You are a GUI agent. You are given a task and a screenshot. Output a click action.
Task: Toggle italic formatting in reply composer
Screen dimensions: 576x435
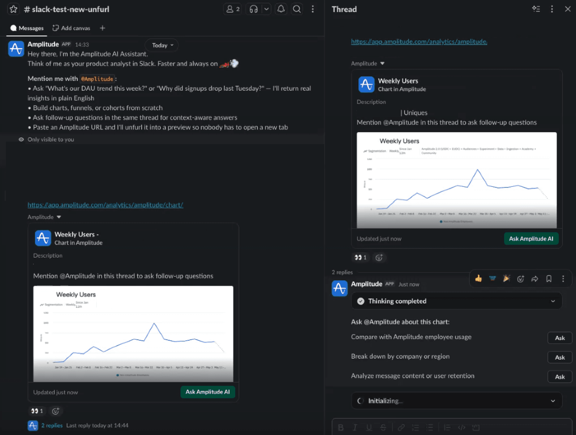pyautogui.click(x=355, y=428)
